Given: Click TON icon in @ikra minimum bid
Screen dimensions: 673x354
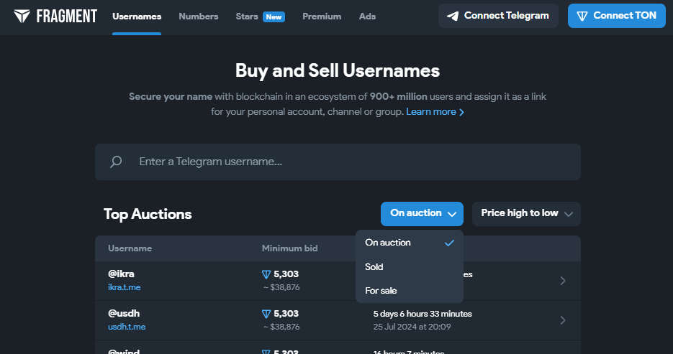Looking at the screenshot, I should 266,274.
